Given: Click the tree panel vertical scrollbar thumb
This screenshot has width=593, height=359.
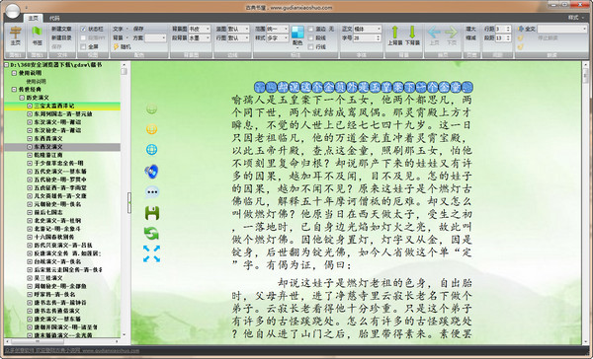Looking at the screenshot, I should point(125,72).
